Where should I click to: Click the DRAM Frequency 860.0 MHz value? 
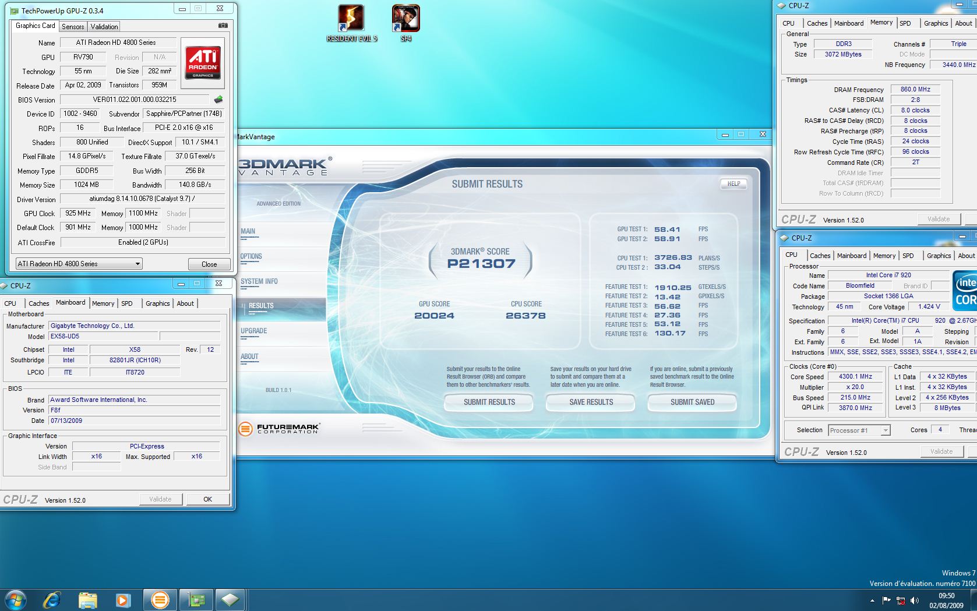pyautogui.click(x=915, y=90)
